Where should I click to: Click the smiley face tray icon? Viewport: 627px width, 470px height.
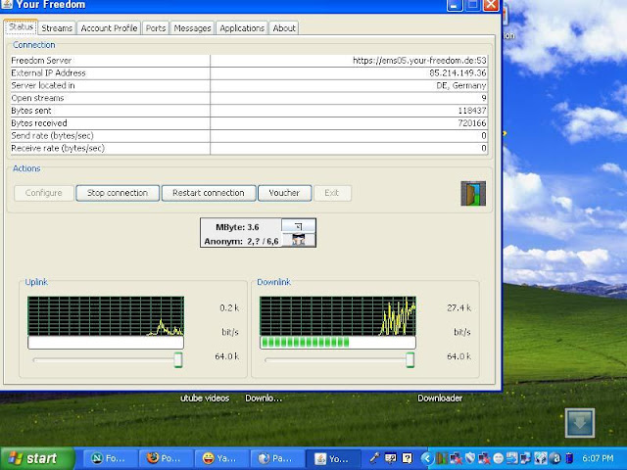pyautogui.click(x=499, y=458)
